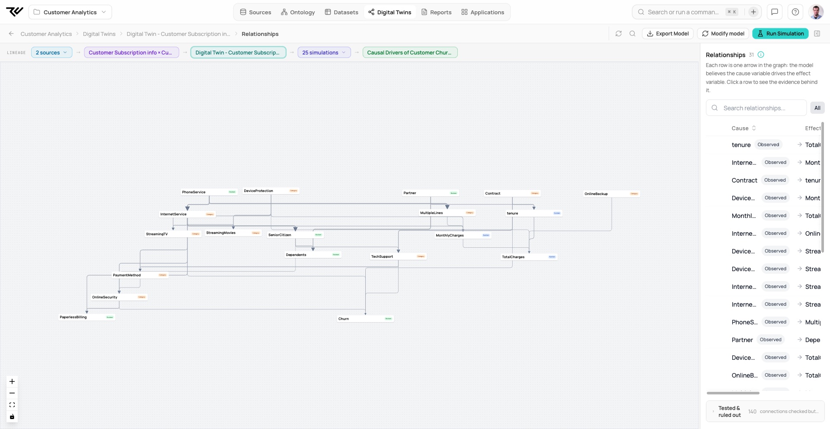
Task: Select the PhoneS... relationship row
Action: point(763,322)
